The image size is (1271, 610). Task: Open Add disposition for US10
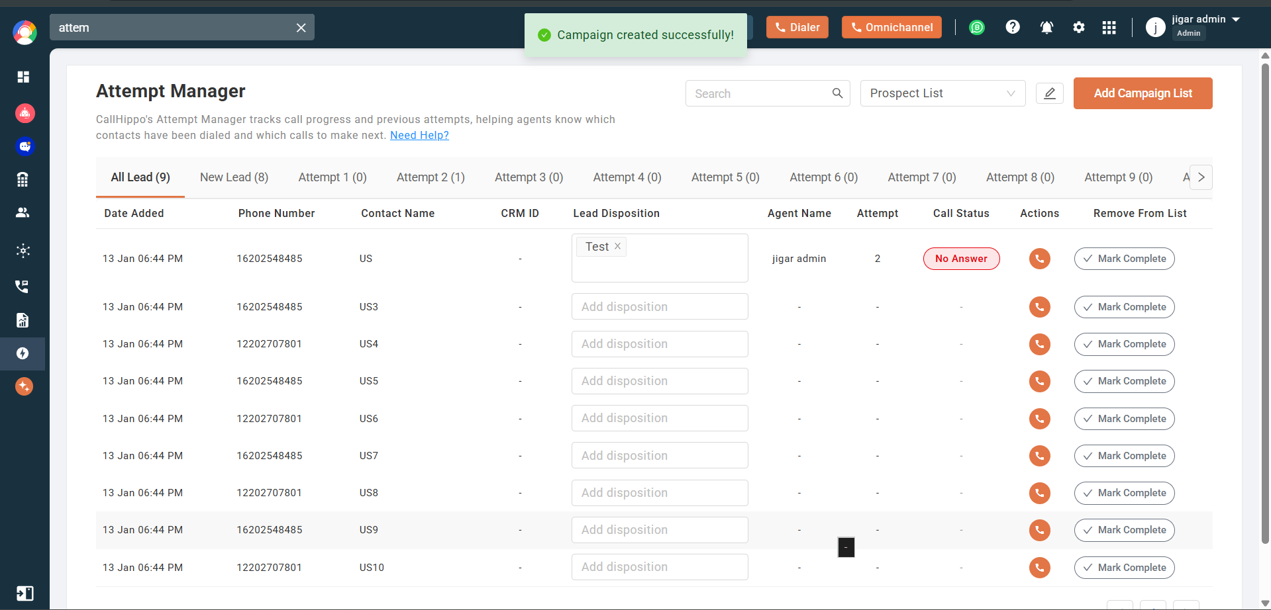660,567
